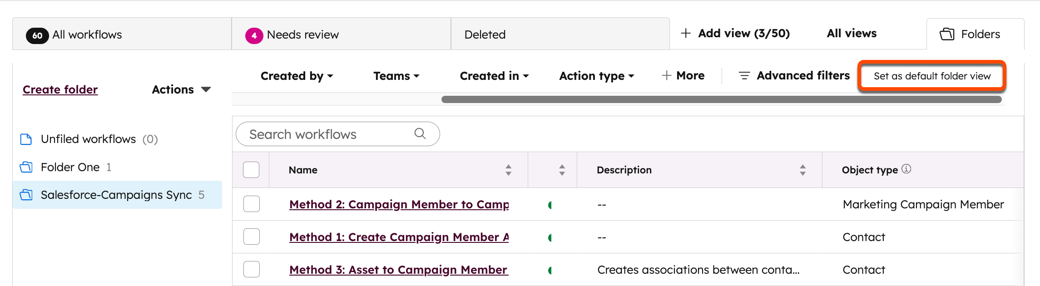The width and height of the screenshot is (1040, 286).
Task: Select Folder One in the sidebar
Action: pyautogui.click(x=117, y=167)
